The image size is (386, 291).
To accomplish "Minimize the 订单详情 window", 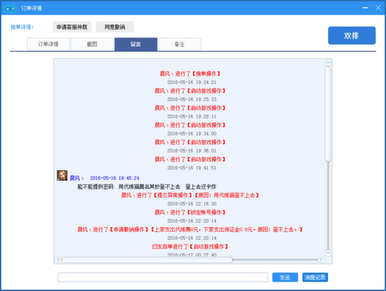I will pyautogui.click(x=365, y=8).
